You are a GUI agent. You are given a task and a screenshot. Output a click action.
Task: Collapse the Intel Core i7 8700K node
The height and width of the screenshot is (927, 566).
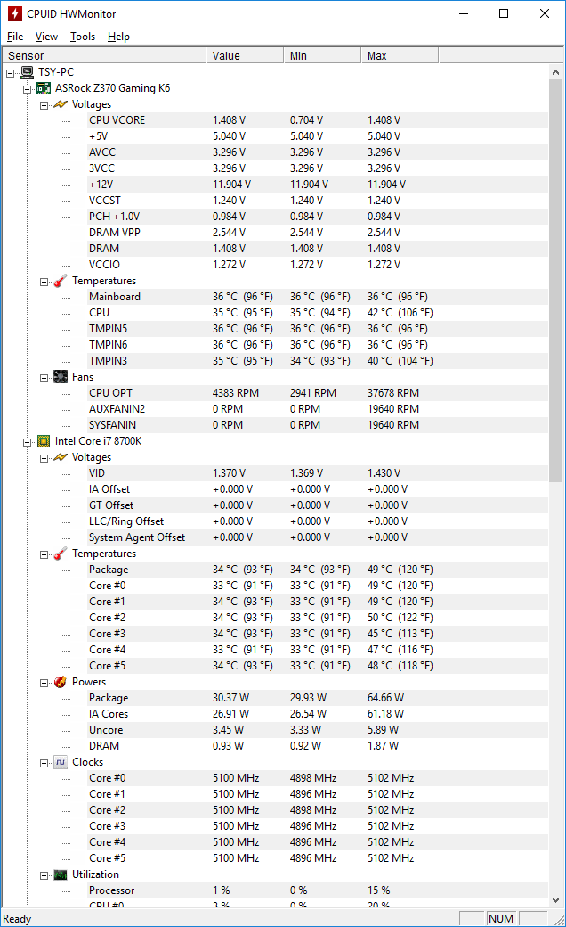(27, 441)
